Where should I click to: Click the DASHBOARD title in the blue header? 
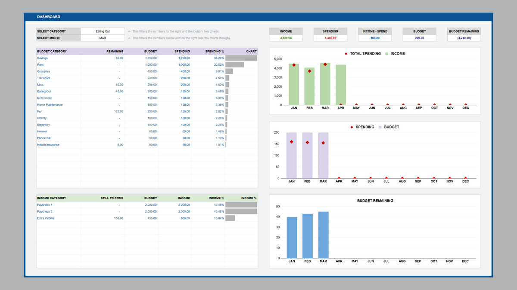49,17
